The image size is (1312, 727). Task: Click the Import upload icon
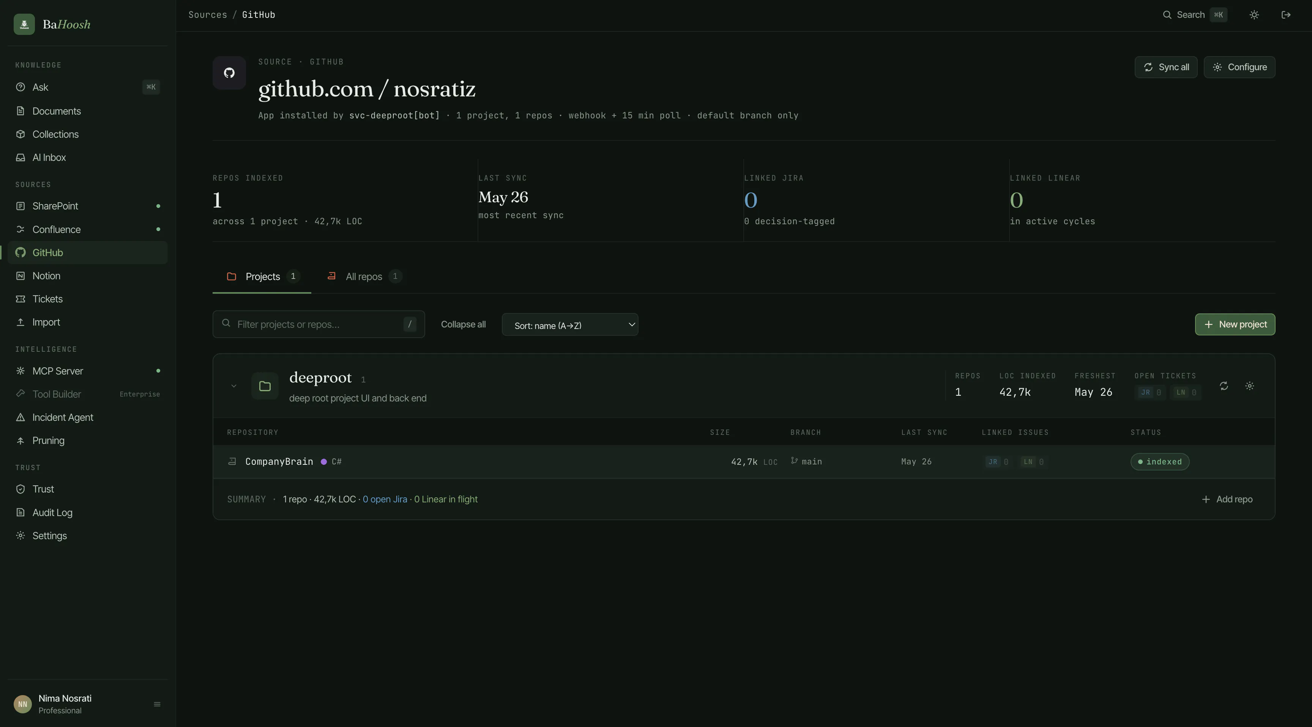tap(20, 322)
